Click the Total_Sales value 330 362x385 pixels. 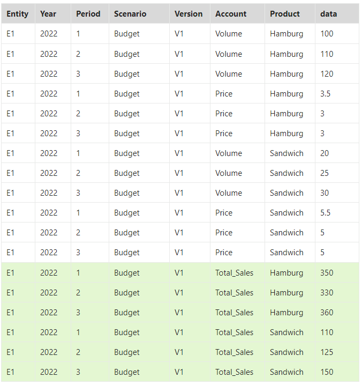click(x=327, y=293)
